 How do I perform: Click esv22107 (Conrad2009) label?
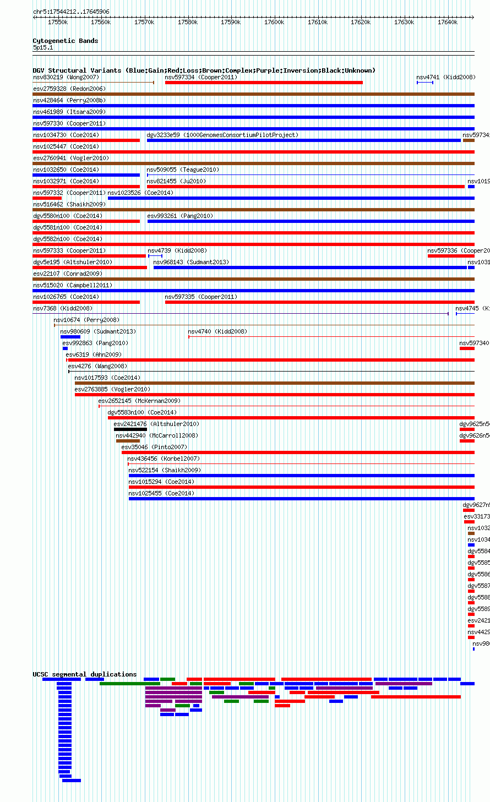(68, 274)
